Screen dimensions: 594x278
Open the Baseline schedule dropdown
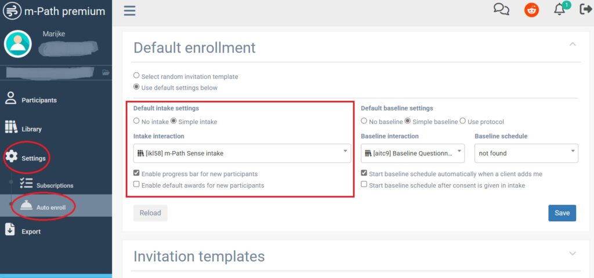[526, 153]
